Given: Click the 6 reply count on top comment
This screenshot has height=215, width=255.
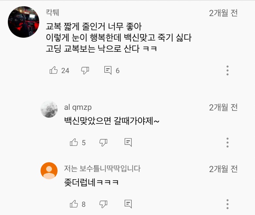Looking at the screenshot, I should [118, 70].
